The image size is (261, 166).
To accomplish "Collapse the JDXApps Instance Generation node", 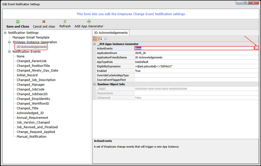I will 10,42.
